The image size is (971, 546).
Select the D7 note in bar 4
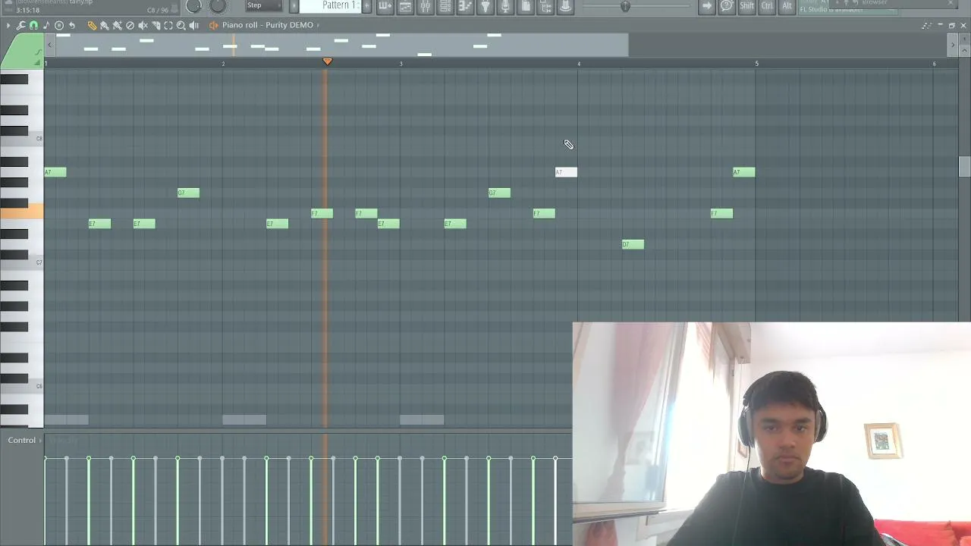633,244
